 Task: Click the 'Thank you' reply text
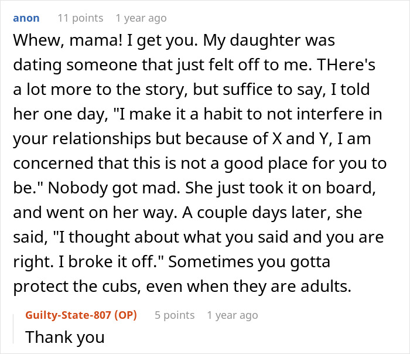pos(64,337)
